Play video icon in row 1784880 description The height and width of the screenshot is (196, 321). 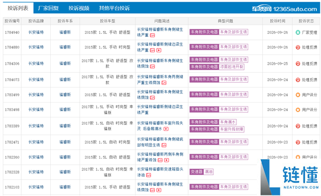159,50
